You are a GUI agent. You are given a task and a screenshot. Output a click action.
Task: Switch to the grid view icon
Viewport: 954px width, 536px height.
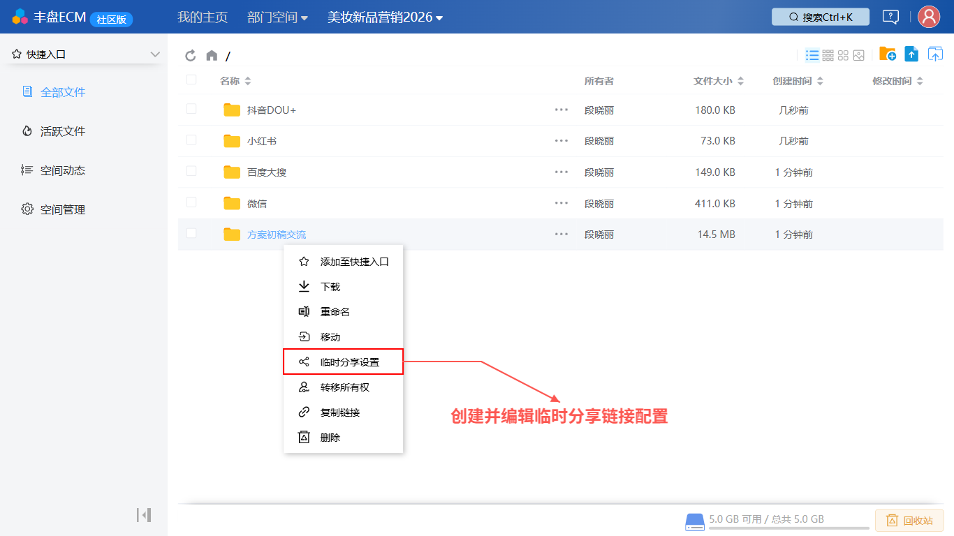point(828,55)
